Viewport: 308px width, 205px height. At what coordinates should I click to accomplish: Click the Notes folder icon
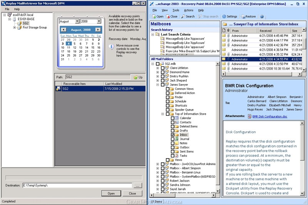[x=177, y=143]
